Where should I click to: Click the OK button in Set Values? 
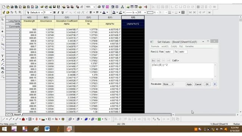point(207,84)
